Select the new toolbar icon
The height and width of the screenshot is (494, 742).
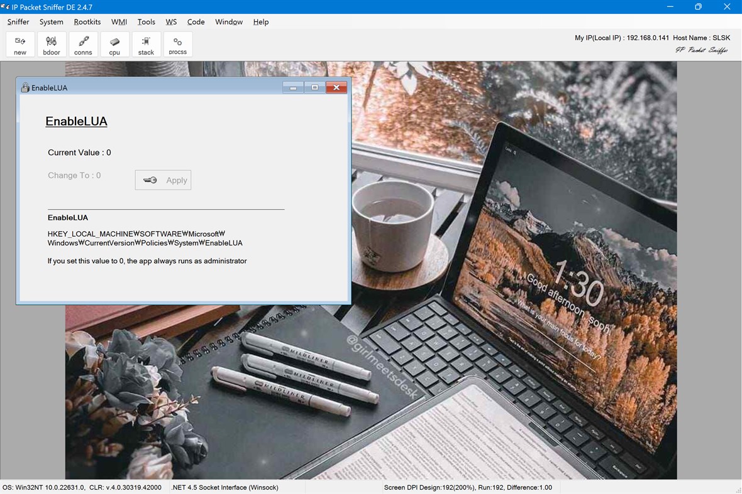(x=19, y=43)
